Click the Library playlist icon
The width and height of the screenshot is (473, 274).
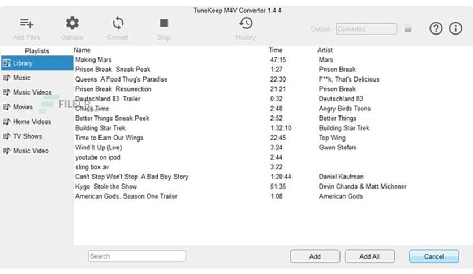pyautogui.click(x=7, y=63)
